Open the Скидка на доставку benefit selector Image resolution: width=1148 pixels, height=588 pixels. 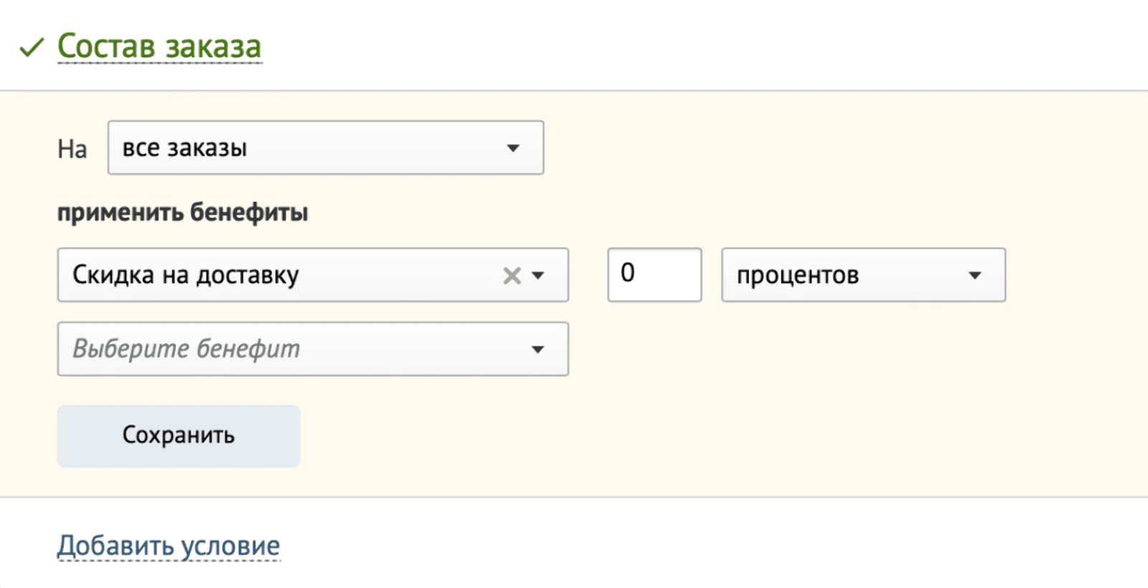point(313,275)
